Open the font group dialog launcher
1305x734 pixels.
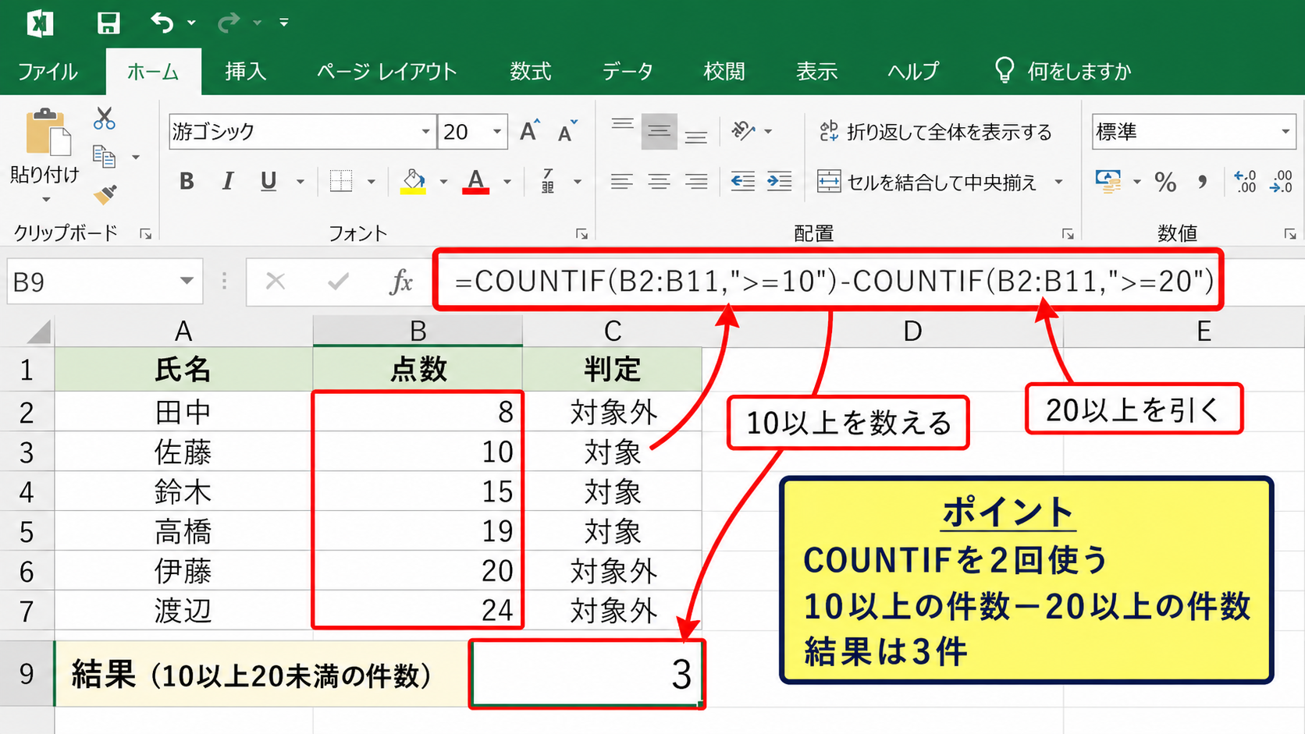(581, 233)
